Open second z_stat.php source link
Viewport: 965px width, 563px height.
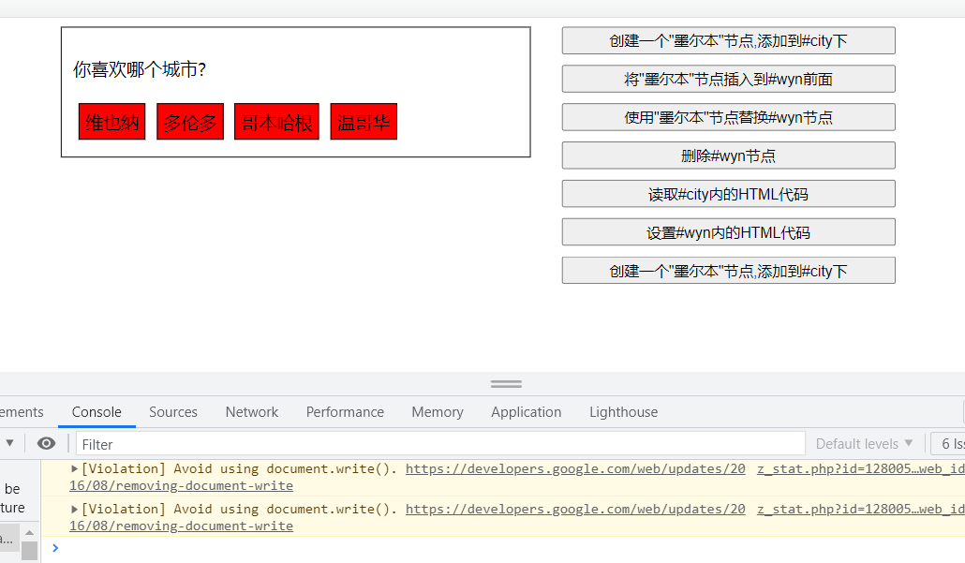click(x=860, y=509)
